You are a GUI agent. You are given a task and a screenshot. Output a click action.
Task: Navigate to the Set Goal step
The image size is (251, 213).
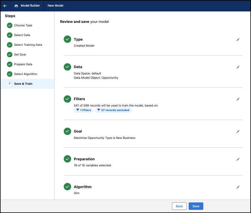pyautogui.click(x=20, y=55)
